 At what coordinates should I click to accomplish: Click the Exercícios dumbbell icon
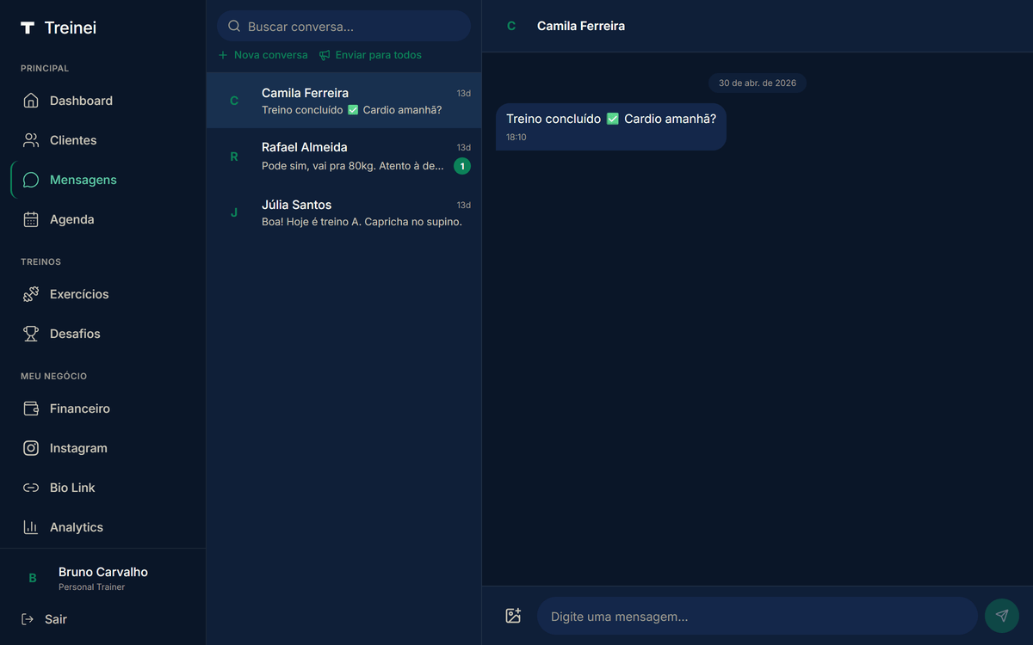[x=31, y=294]
